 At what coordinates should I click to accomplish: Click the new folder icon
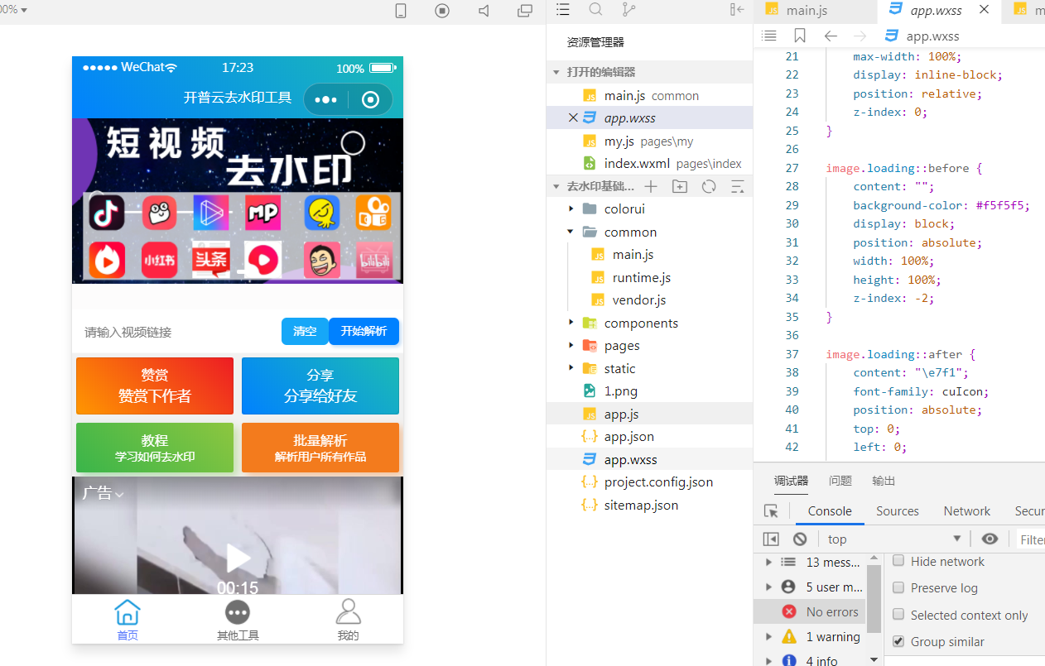pos(680,186)
